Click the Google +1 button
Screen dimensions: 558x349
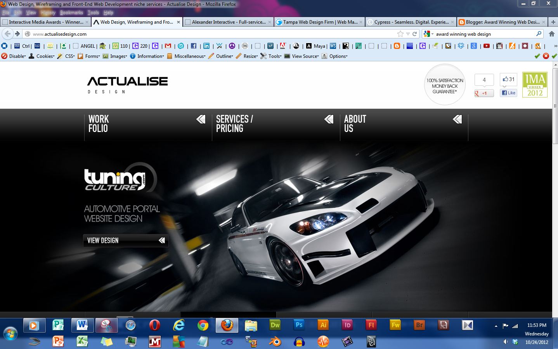484,93
